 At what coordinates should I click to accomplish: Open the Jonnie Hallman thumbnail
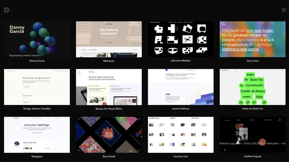click(x=181, y=87)
